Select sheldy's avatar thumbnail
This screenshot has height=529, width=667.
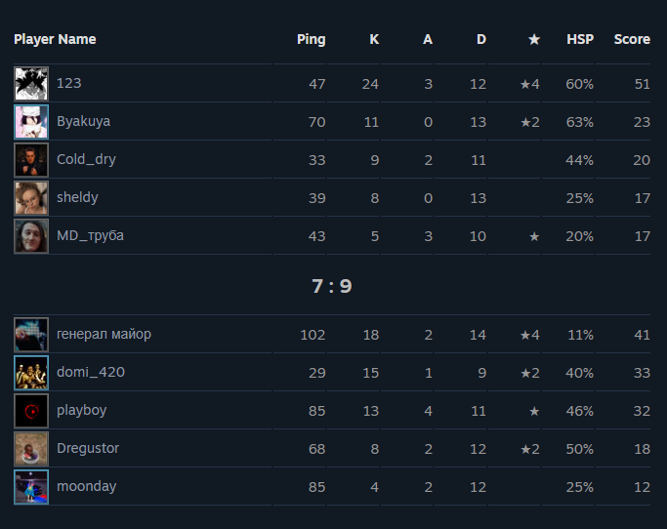point(31,198)
